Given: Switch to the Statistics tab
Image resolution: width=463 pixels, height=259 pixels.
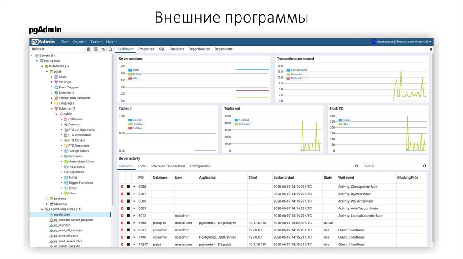Looking at the screenshot, I should click(x=177, y=49).
